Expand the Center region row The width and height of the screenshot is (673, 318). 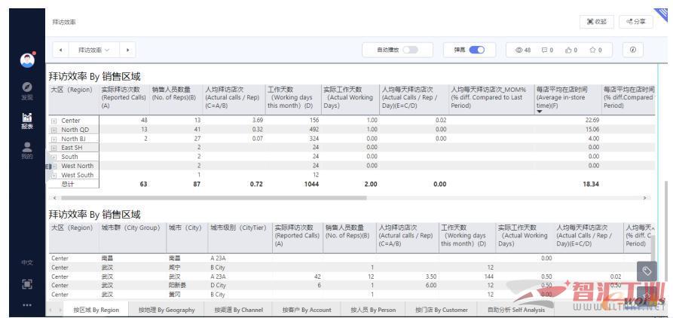54,121
